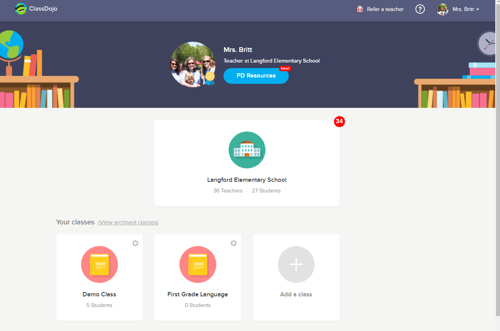Click the 27 Students count
Screen dimensions: 500x331
point(266,190)
